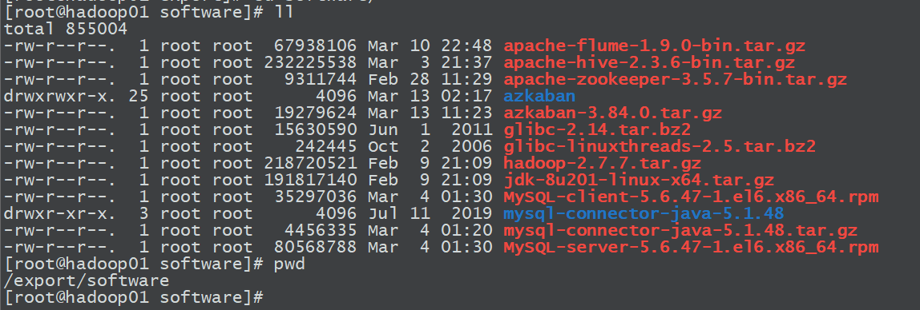920x310 pixels.
Task: Select the apache-hive-2.3.6-bin.tar.gz file text
Action: click(649, 62)
